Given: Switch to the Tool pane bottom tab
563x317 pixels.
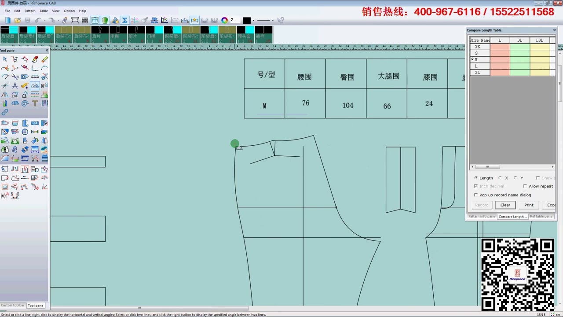Looking at the screenshot, I should click(36, 306).
